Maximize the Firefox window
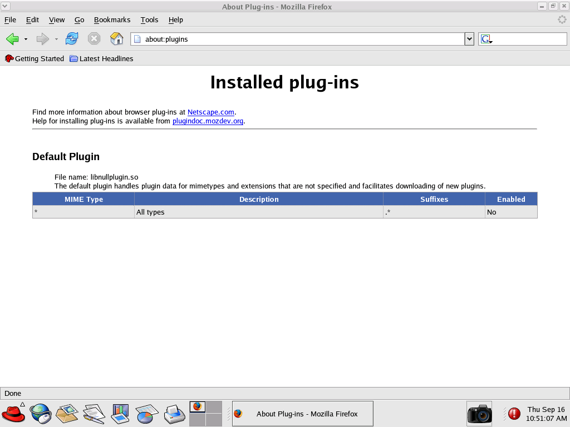The height and width of the screenshot is (427, 570). [553, 6]
